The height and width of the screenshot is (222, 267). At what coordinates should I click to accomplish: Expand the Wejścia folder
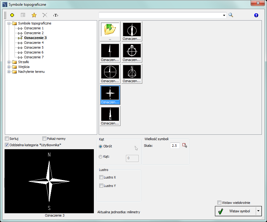(x=9, y=67)
